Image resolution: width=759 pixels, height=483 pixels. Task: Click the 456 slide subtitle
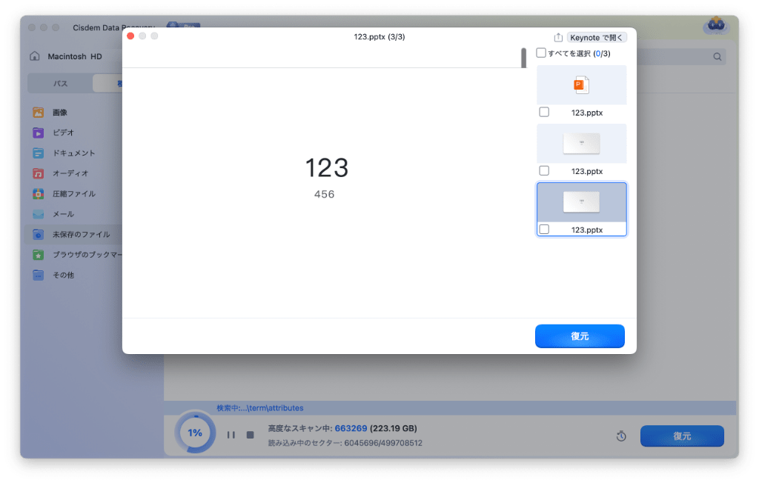(325, 194)
